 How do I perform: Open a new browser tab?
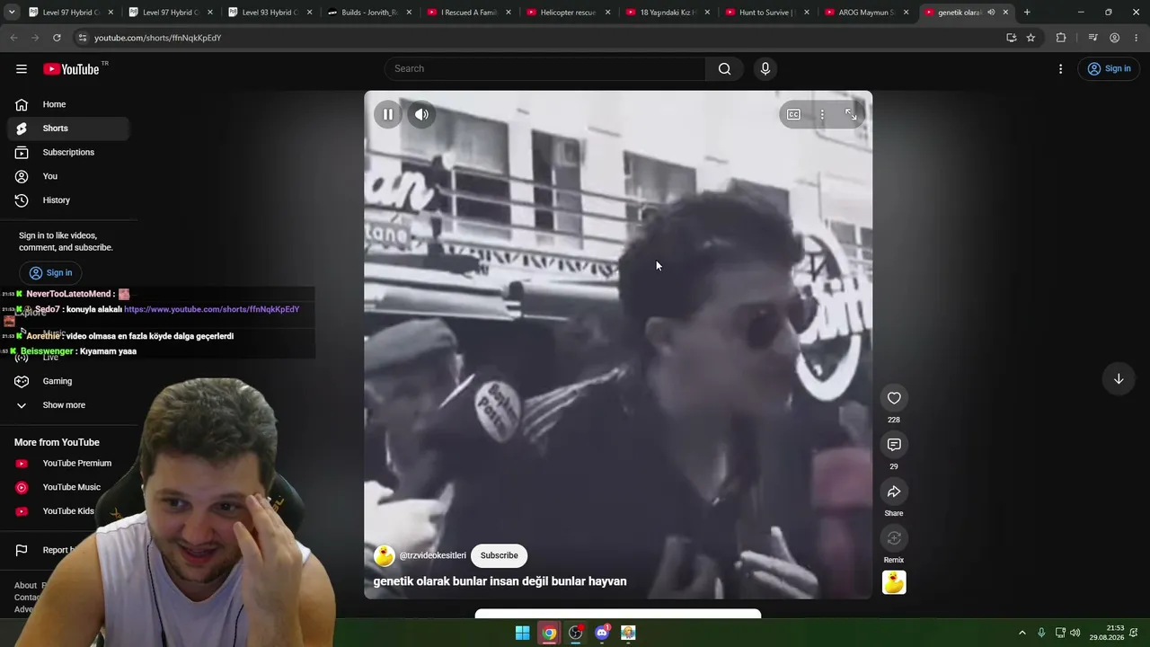[1027, 13]
